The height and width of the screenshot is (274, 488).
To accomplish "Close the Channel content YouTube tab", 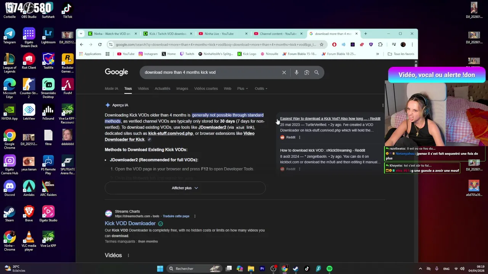I will coord(301,33).
